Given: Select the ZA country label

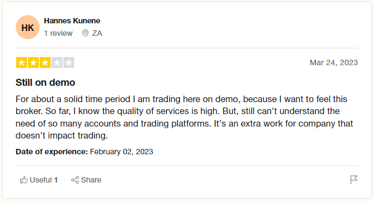Looking at the screenshot, I should 97,33.
